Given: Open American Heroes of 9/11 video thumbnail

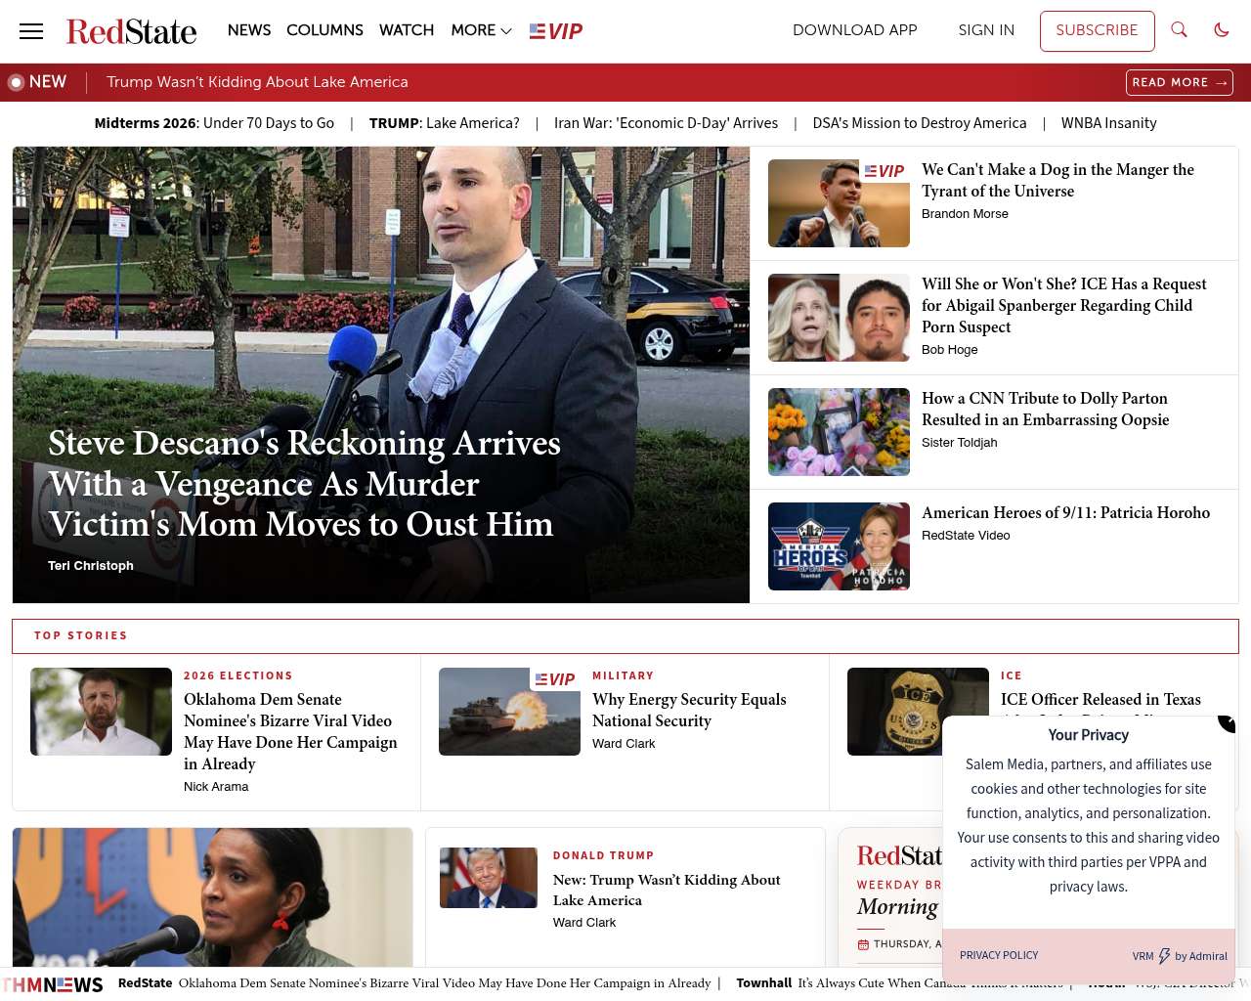Looking at the screenshot, I should 839,546.
